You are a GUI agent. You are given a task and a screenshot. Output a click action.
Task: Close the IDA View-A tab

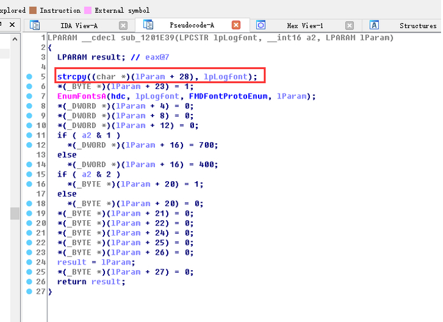[123, 26]
